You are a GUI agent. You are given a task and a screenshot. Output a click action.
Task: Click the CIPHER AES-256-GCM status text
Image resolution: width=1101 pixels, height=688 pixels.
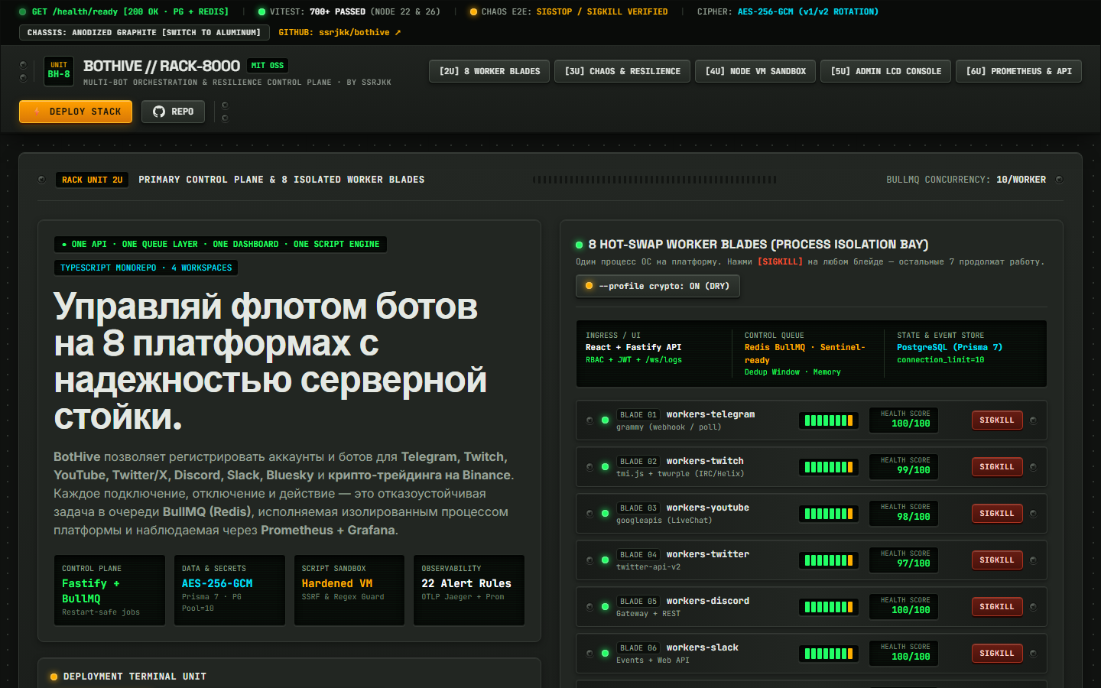(788, 12)
